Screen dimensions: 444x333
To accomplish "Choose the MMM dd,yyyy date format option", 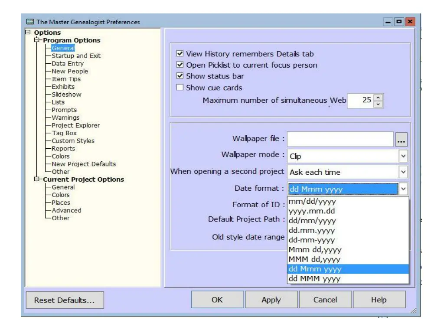I will click(348, 259).
